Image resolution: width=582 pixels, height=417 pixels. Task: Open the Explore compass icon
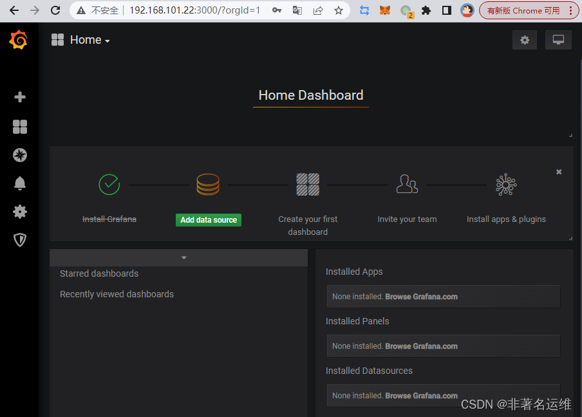(x=20, y=155)
